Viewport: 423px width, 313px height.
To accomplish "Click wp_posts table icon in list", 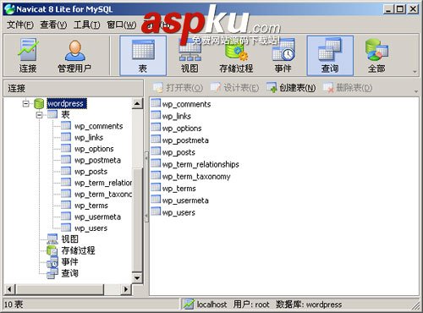I will 156,151.
